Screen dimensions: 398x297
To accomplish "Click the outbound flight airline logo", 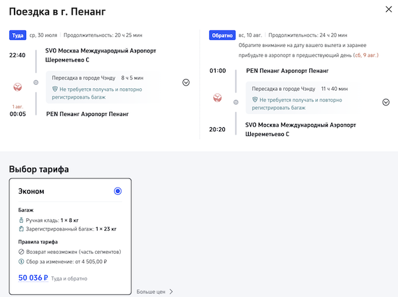I will 18,87.
